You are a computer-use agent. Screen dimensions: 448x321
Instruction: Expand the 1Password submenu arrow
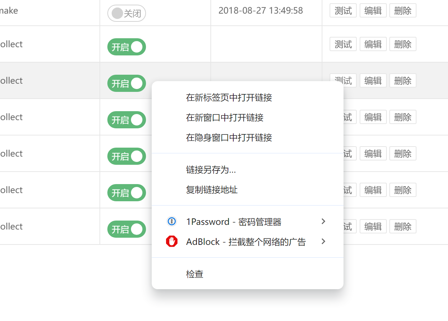tap(323, 222)
